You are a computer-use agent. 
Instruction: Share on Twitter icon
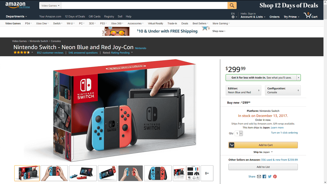pos(270,177)
